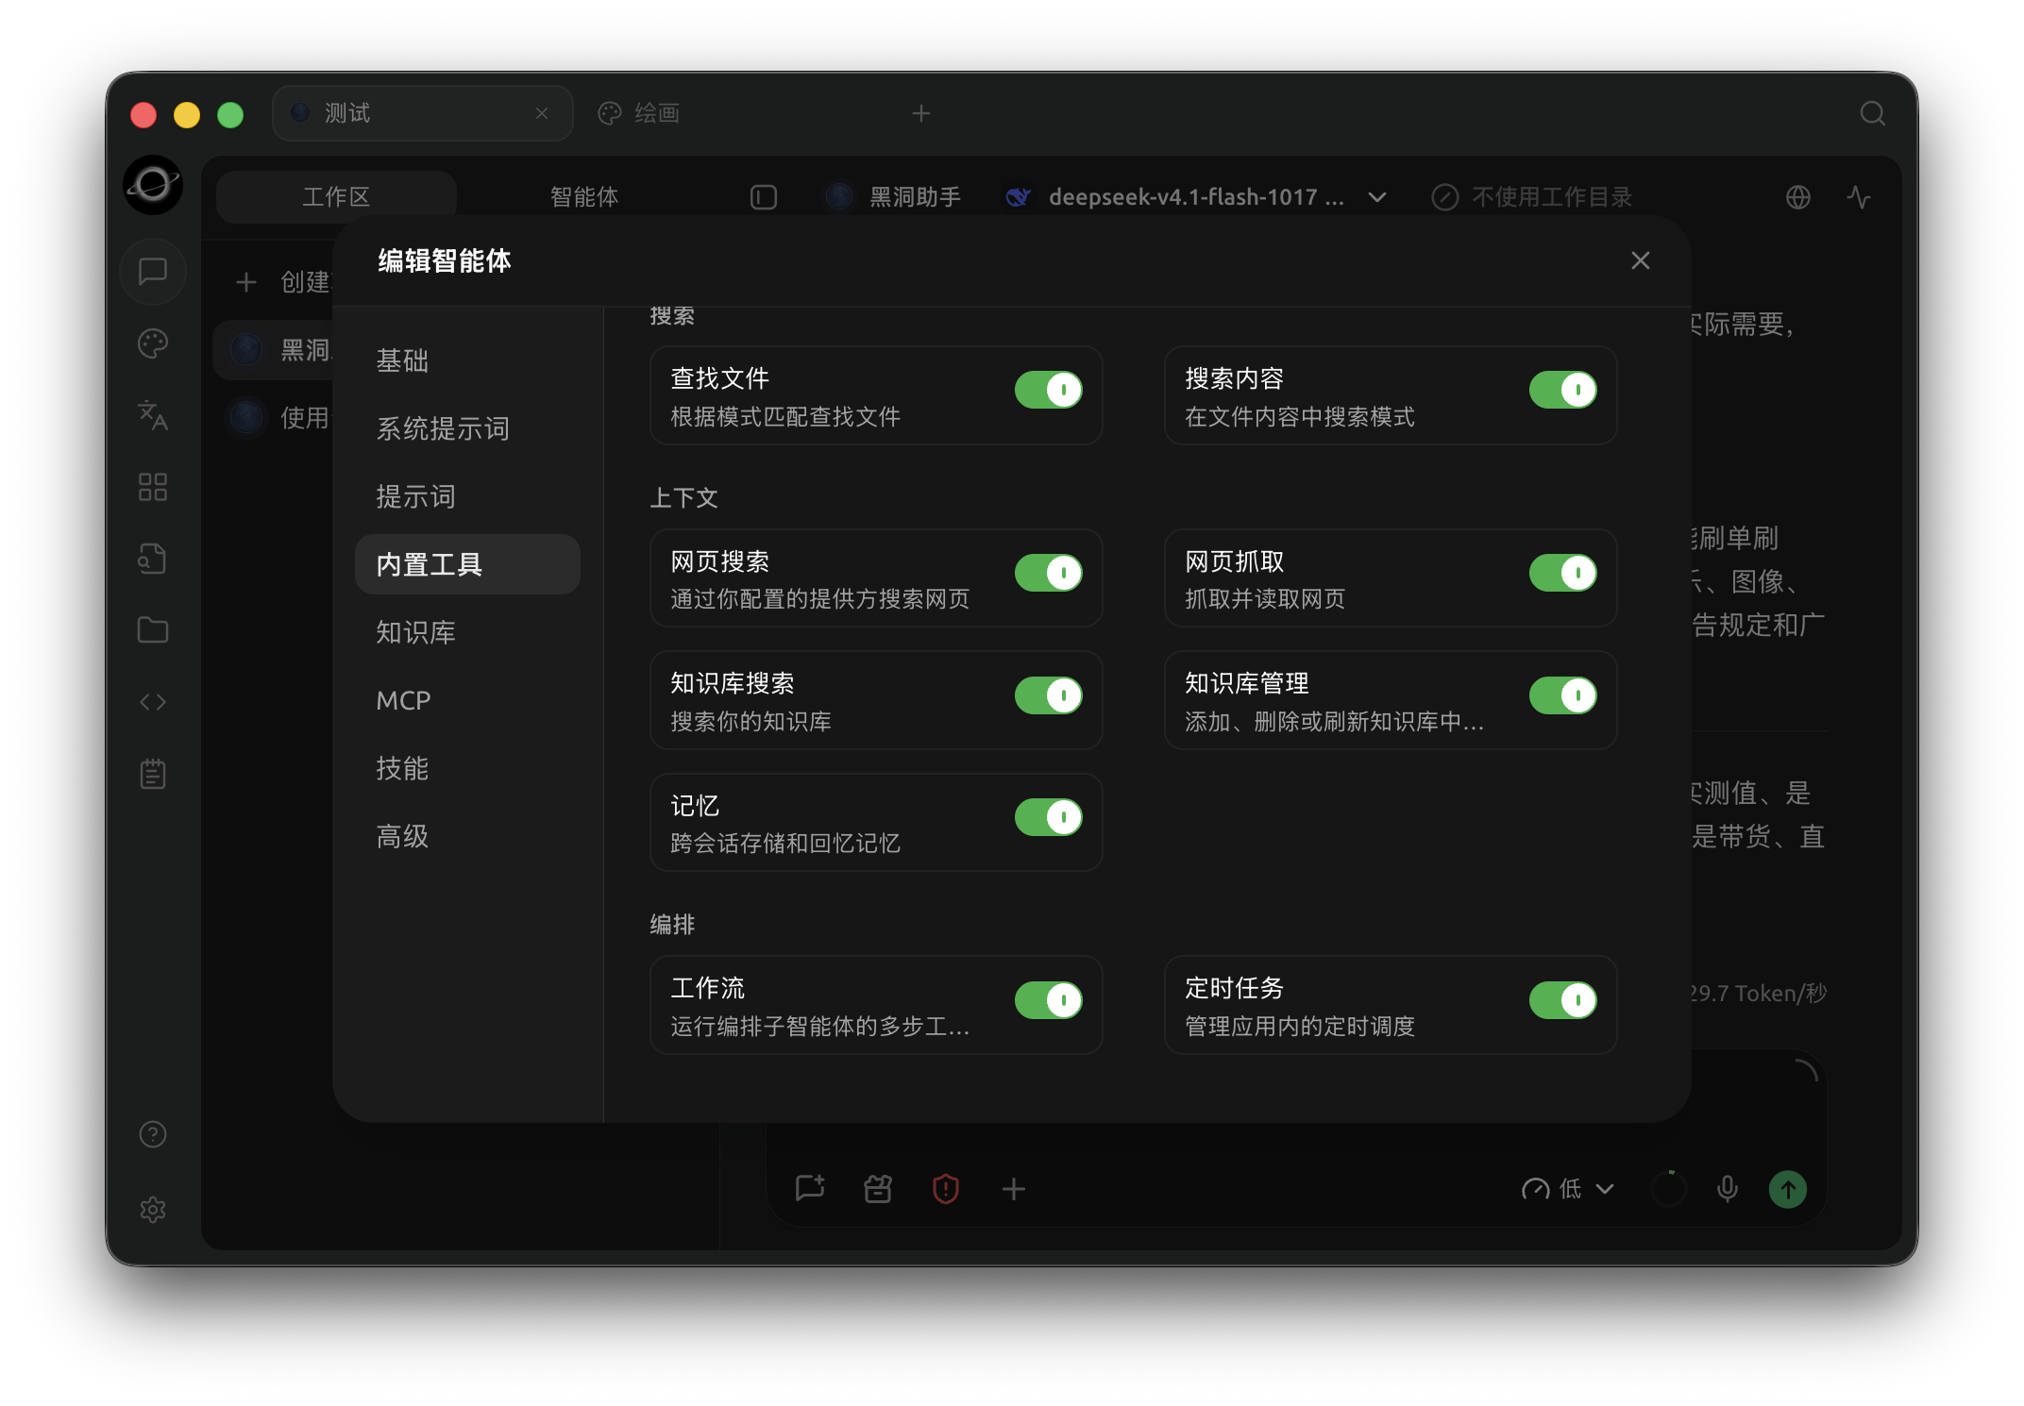This screenshot has height=1406, width=2024.
Task: Turn off the 网页抓取 switch
Action: coord(1563,573)
